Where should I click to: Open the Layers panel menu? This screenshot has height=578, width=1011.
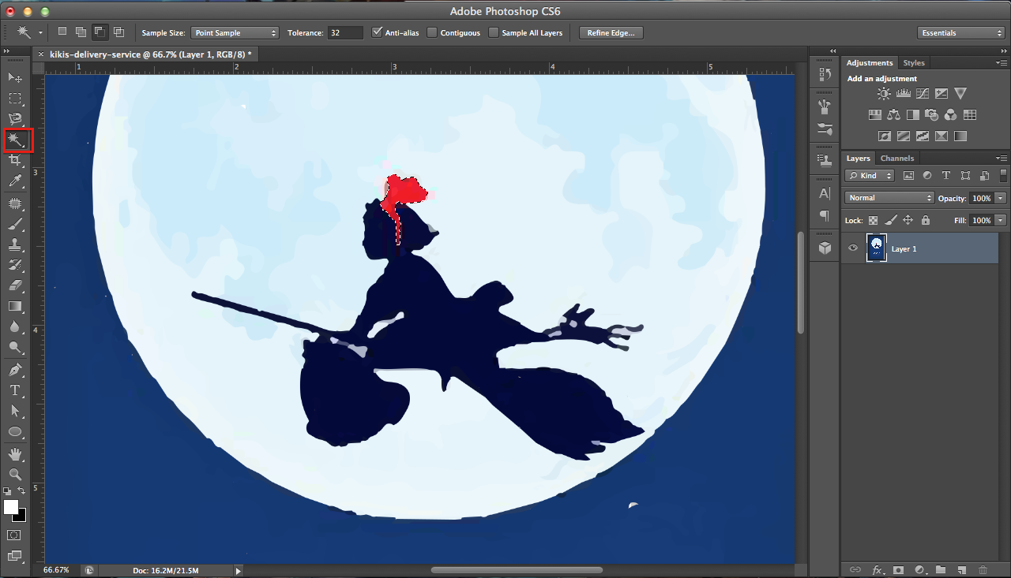(1002, 158)
